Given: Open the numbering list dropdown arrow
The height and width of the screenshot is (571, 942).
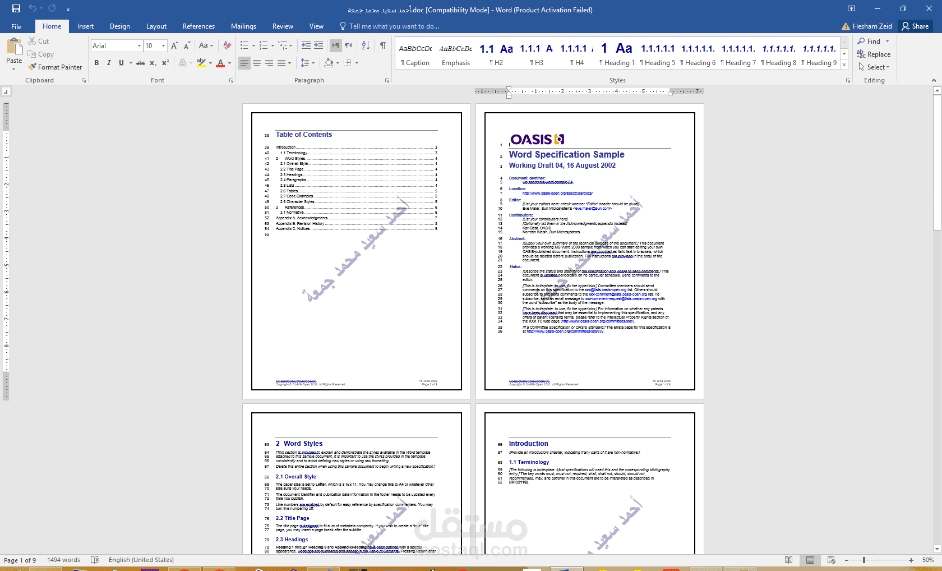Looking at the screenshot, I should [x=273, y=45].
